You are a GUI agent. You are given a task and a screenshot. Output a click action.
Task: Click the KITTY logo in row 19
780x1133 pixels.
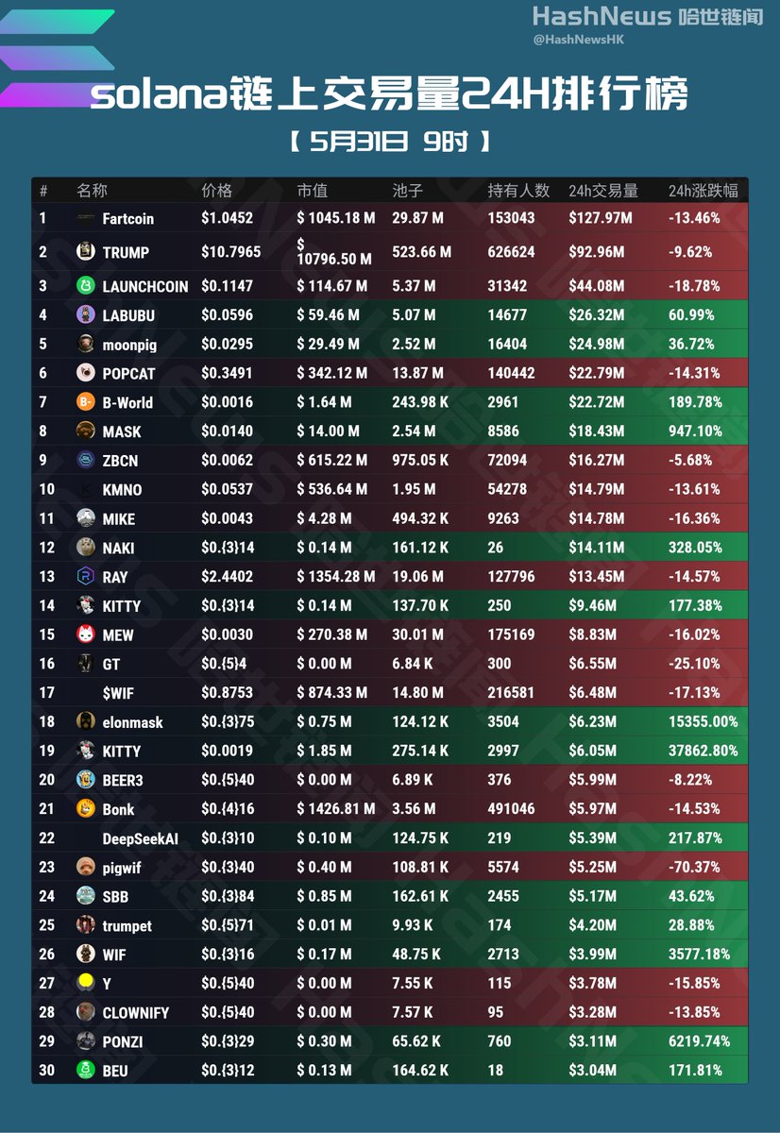tap(85, 751)
